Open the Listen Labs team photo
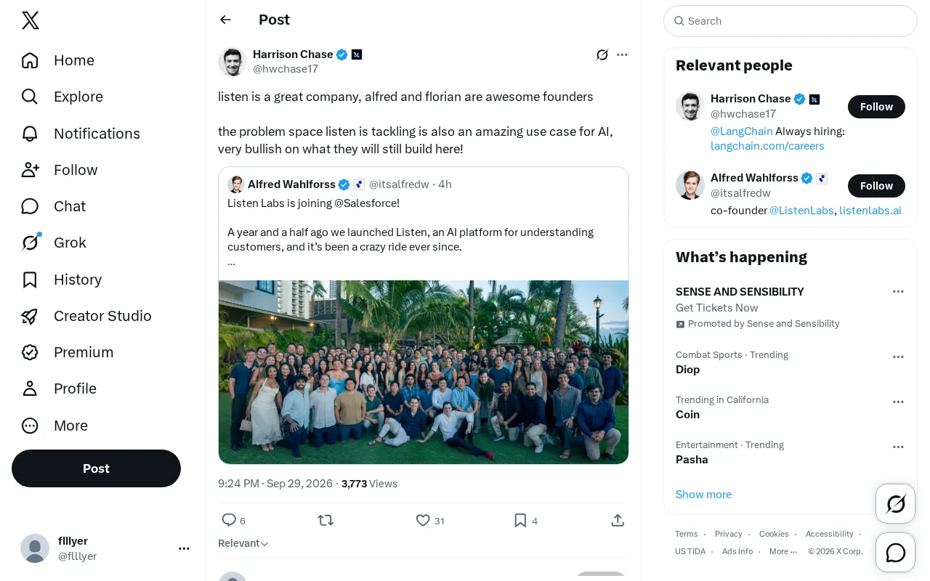The image size is (930, 581). [424, 372]
